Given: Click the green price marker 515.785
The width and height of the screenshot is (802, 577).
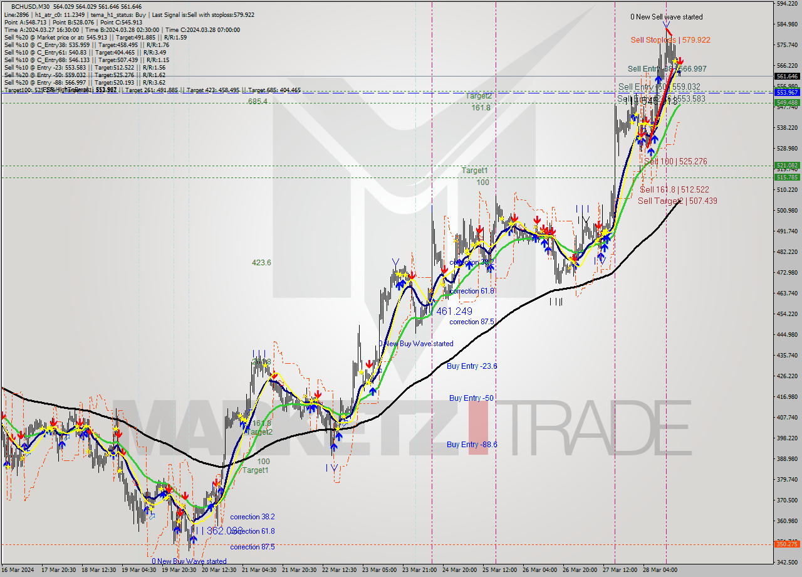Looking at the screenshot, I should (788, 177).
